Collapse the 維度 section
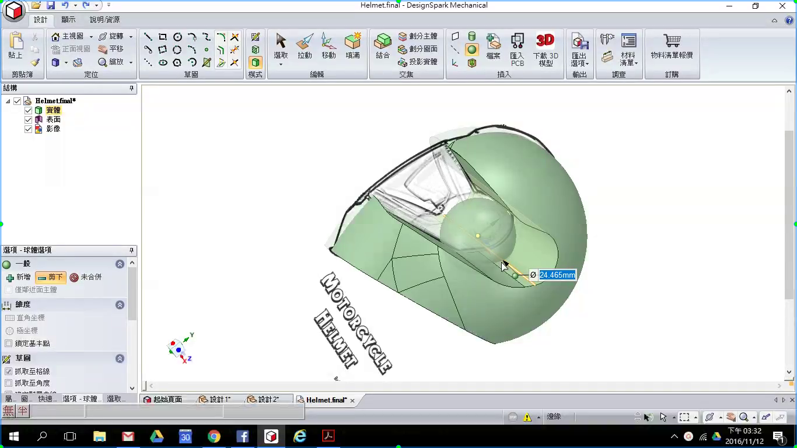This screenshot has height=448, width=797. pyautogui.click(x=120, y=304)
